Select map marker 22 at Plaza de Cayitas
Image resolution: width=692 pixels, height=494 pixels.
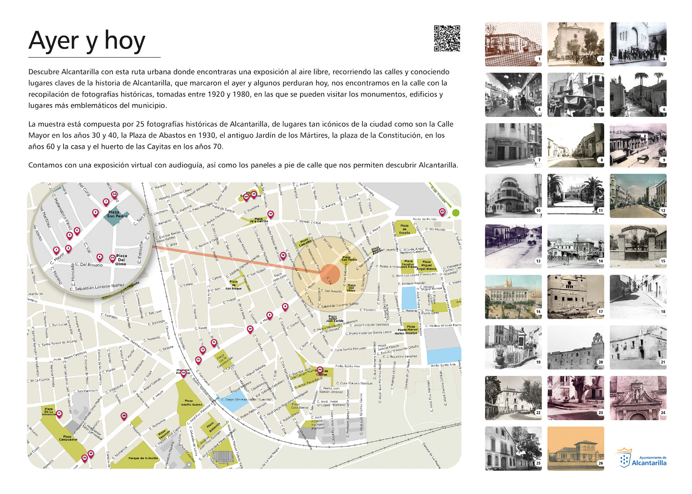coord(320,370)
